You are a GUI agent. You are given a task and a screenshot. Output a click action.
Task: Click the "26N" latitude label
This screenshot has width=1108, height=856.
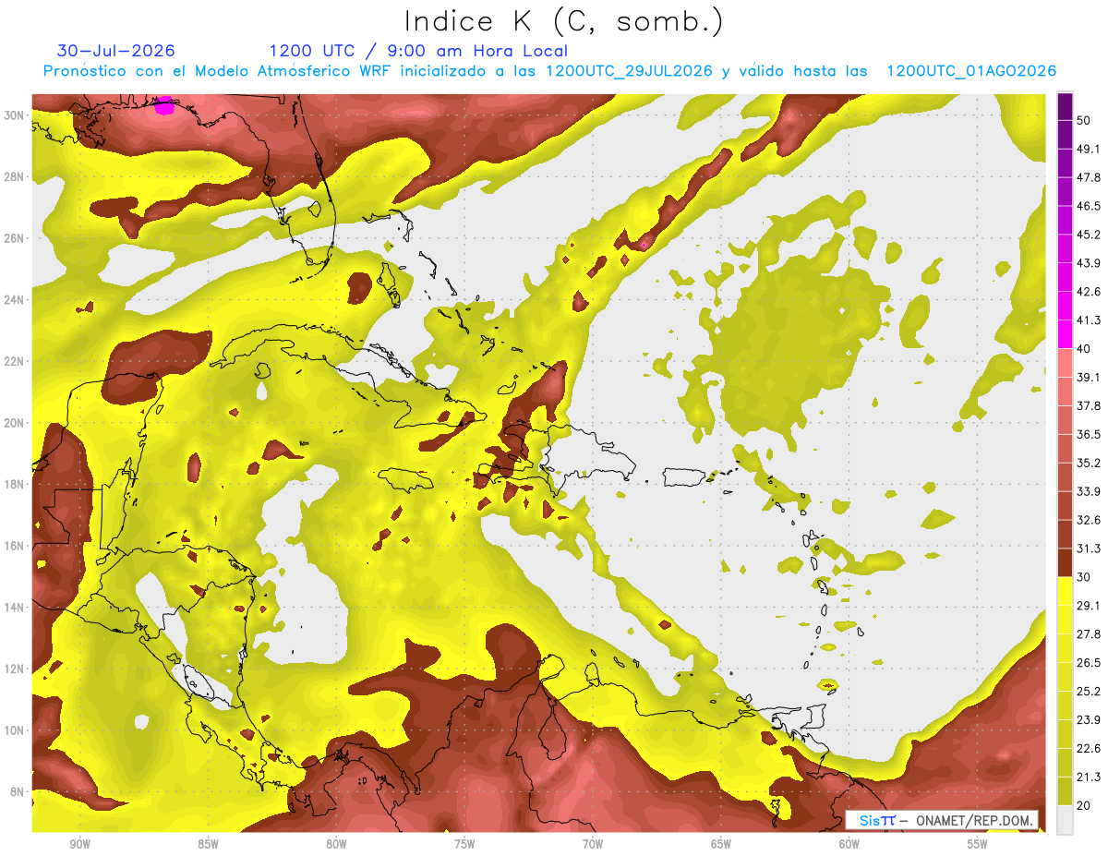(x=15, y=238)
